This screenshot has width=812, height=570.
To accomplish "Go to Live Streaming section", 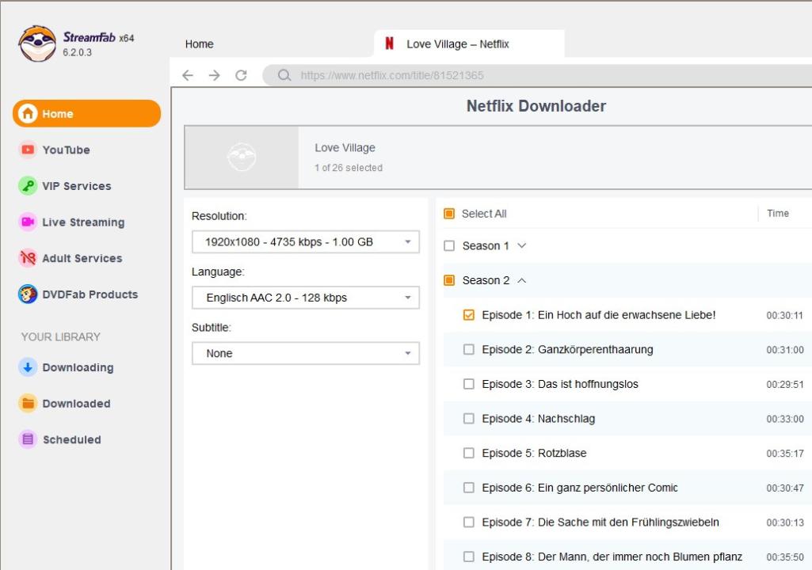I will click(83, 222).
